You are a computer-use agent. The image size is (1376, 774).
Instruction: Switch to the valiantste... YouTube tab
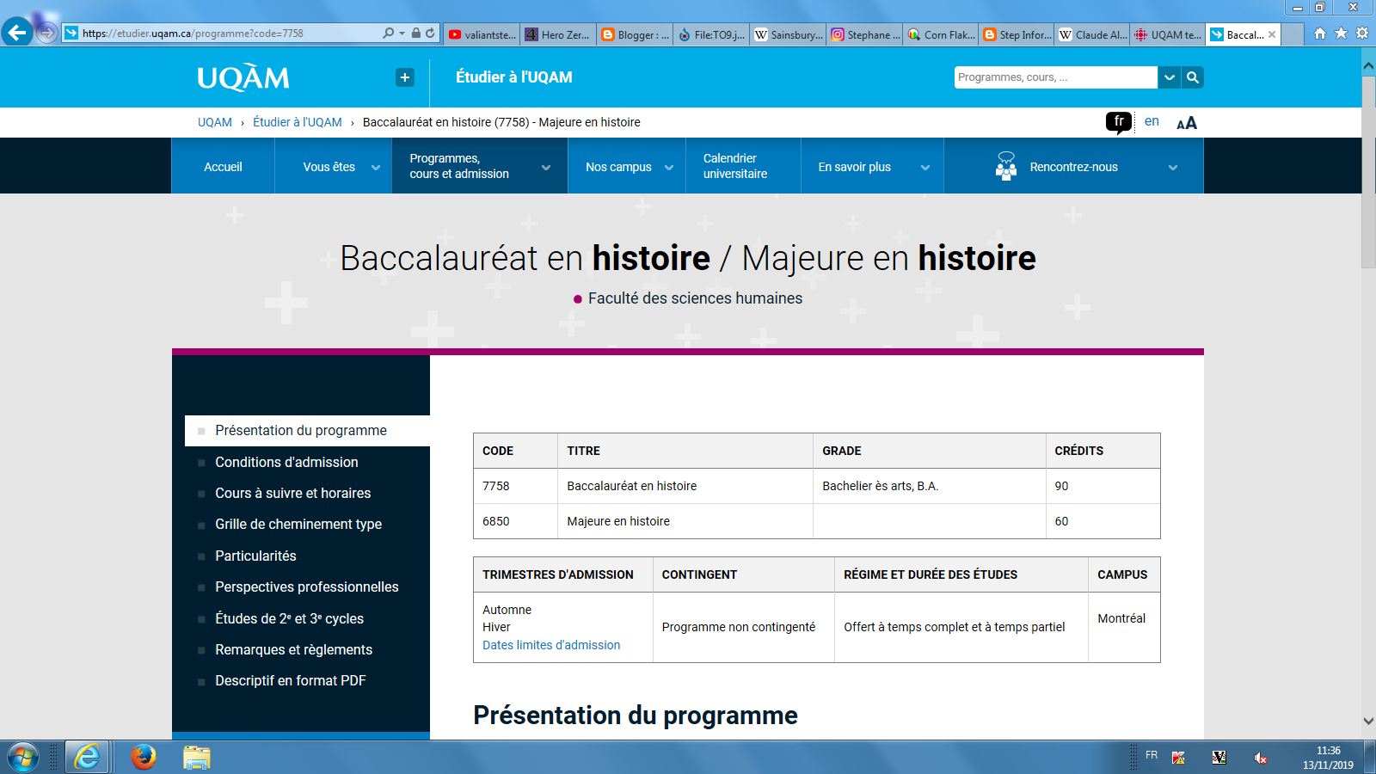click(482, 34)
